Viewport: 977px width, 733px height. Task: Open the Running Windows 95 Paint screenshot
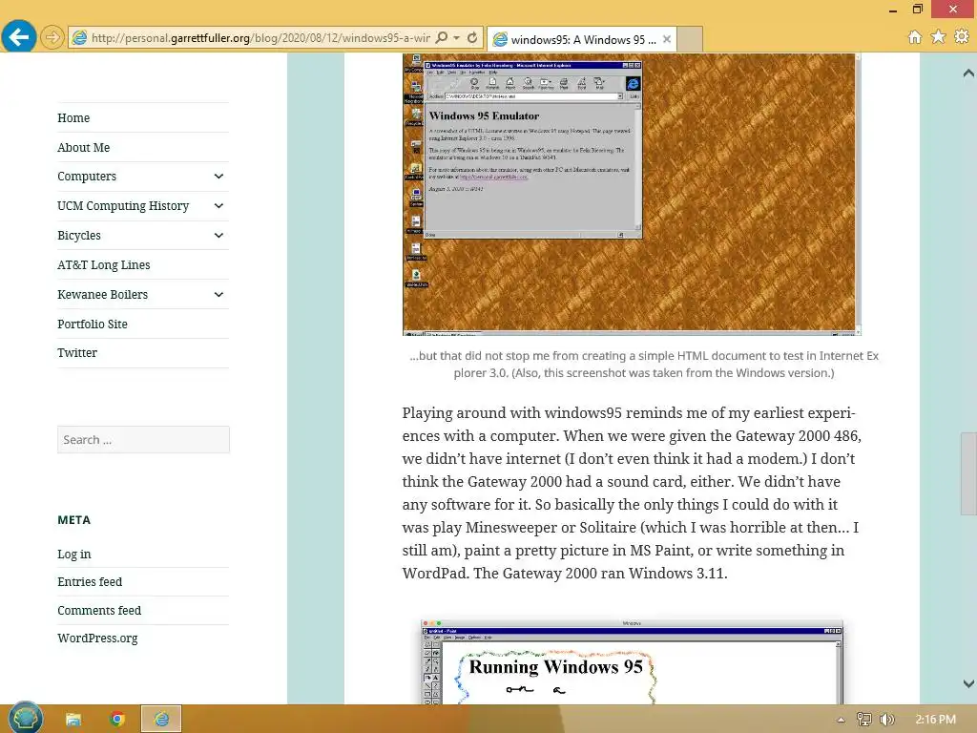(632, 662)
